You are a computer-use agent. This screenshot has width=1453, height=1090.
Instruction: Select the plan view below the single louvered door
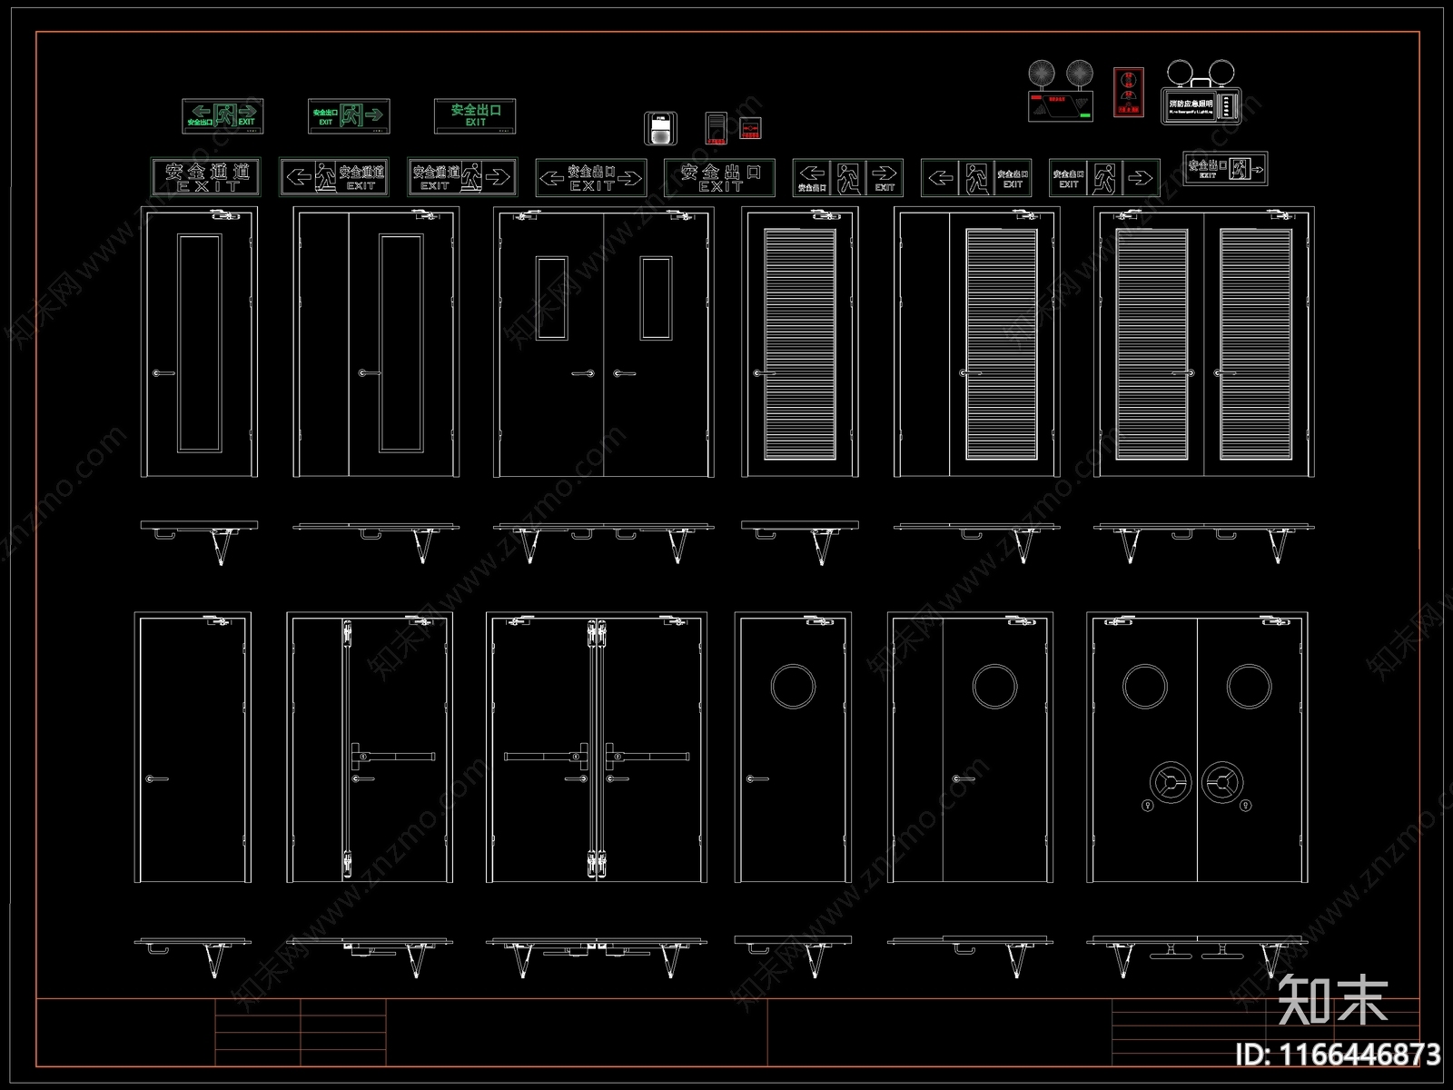click(799, 541)
